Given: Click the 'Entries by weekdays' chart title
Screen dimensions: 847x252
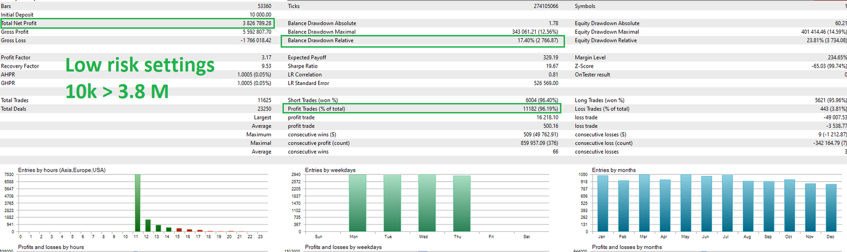Looking at the screenshot, I should (330, 170).
